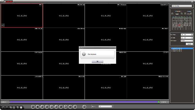Switch to the full-screen layout icon

click(x=21, y=107)
